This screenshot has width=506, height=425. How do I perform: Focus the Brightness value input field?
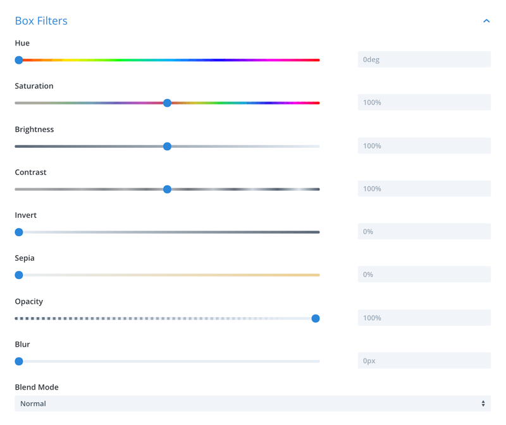coord(424,146)
